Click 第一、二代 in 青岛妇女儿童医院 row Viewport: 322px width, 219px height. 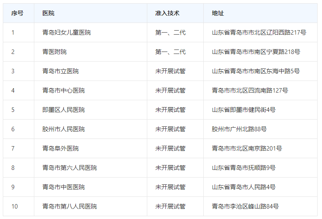click(170, 33)
